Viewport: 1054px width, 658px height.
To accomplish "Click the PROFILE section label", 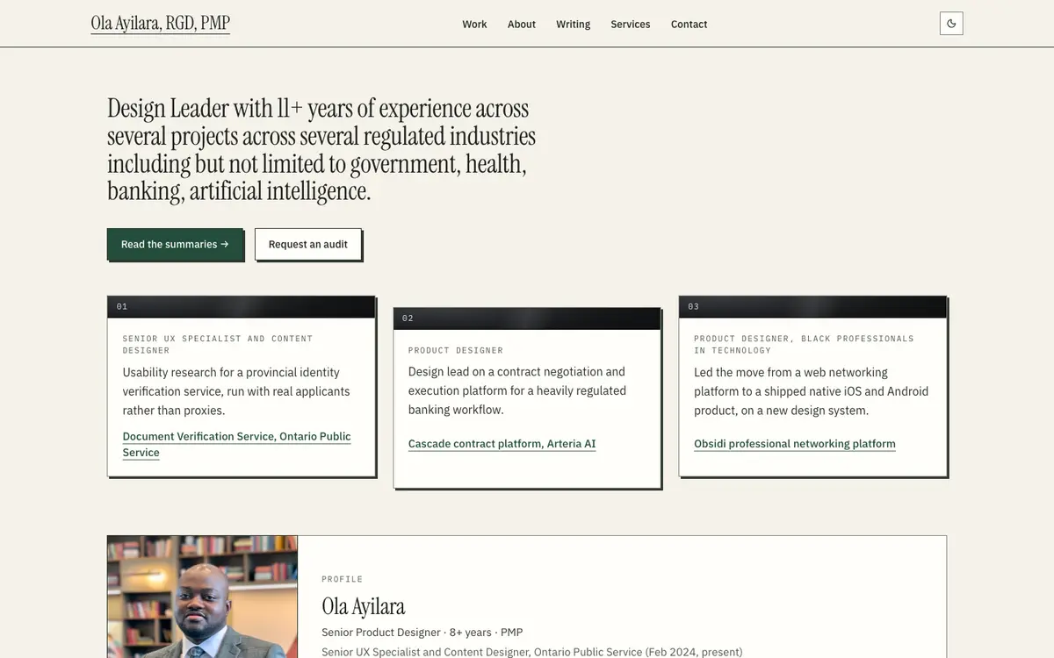I will [343, 579].
